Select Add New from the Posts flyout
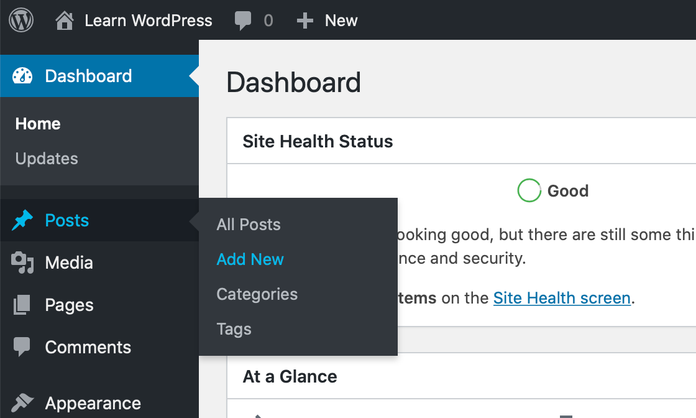 point(250,259)
